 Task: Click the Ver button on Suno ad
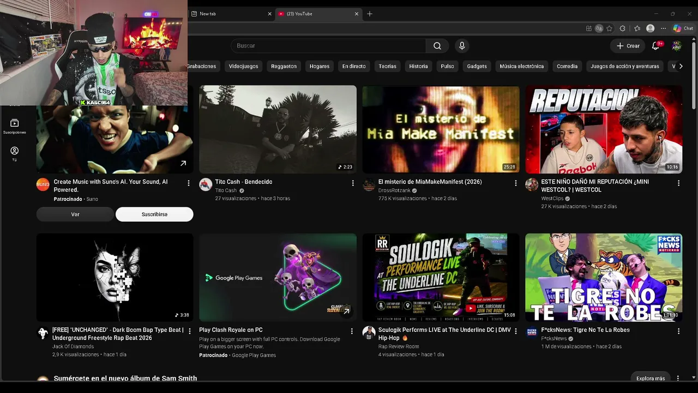point(75,215)
